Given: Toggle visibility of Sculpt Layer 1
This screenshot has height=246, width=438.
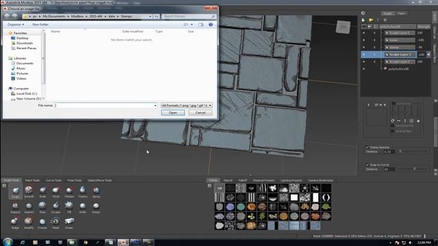Looking at the screenshot, I should 363,61.
